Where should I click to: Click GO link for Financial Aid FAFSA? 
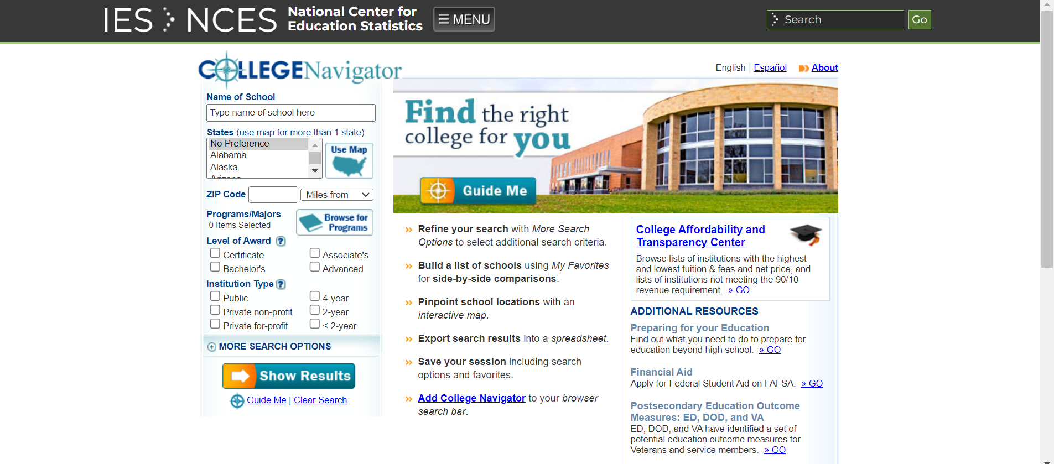point(812,383)
